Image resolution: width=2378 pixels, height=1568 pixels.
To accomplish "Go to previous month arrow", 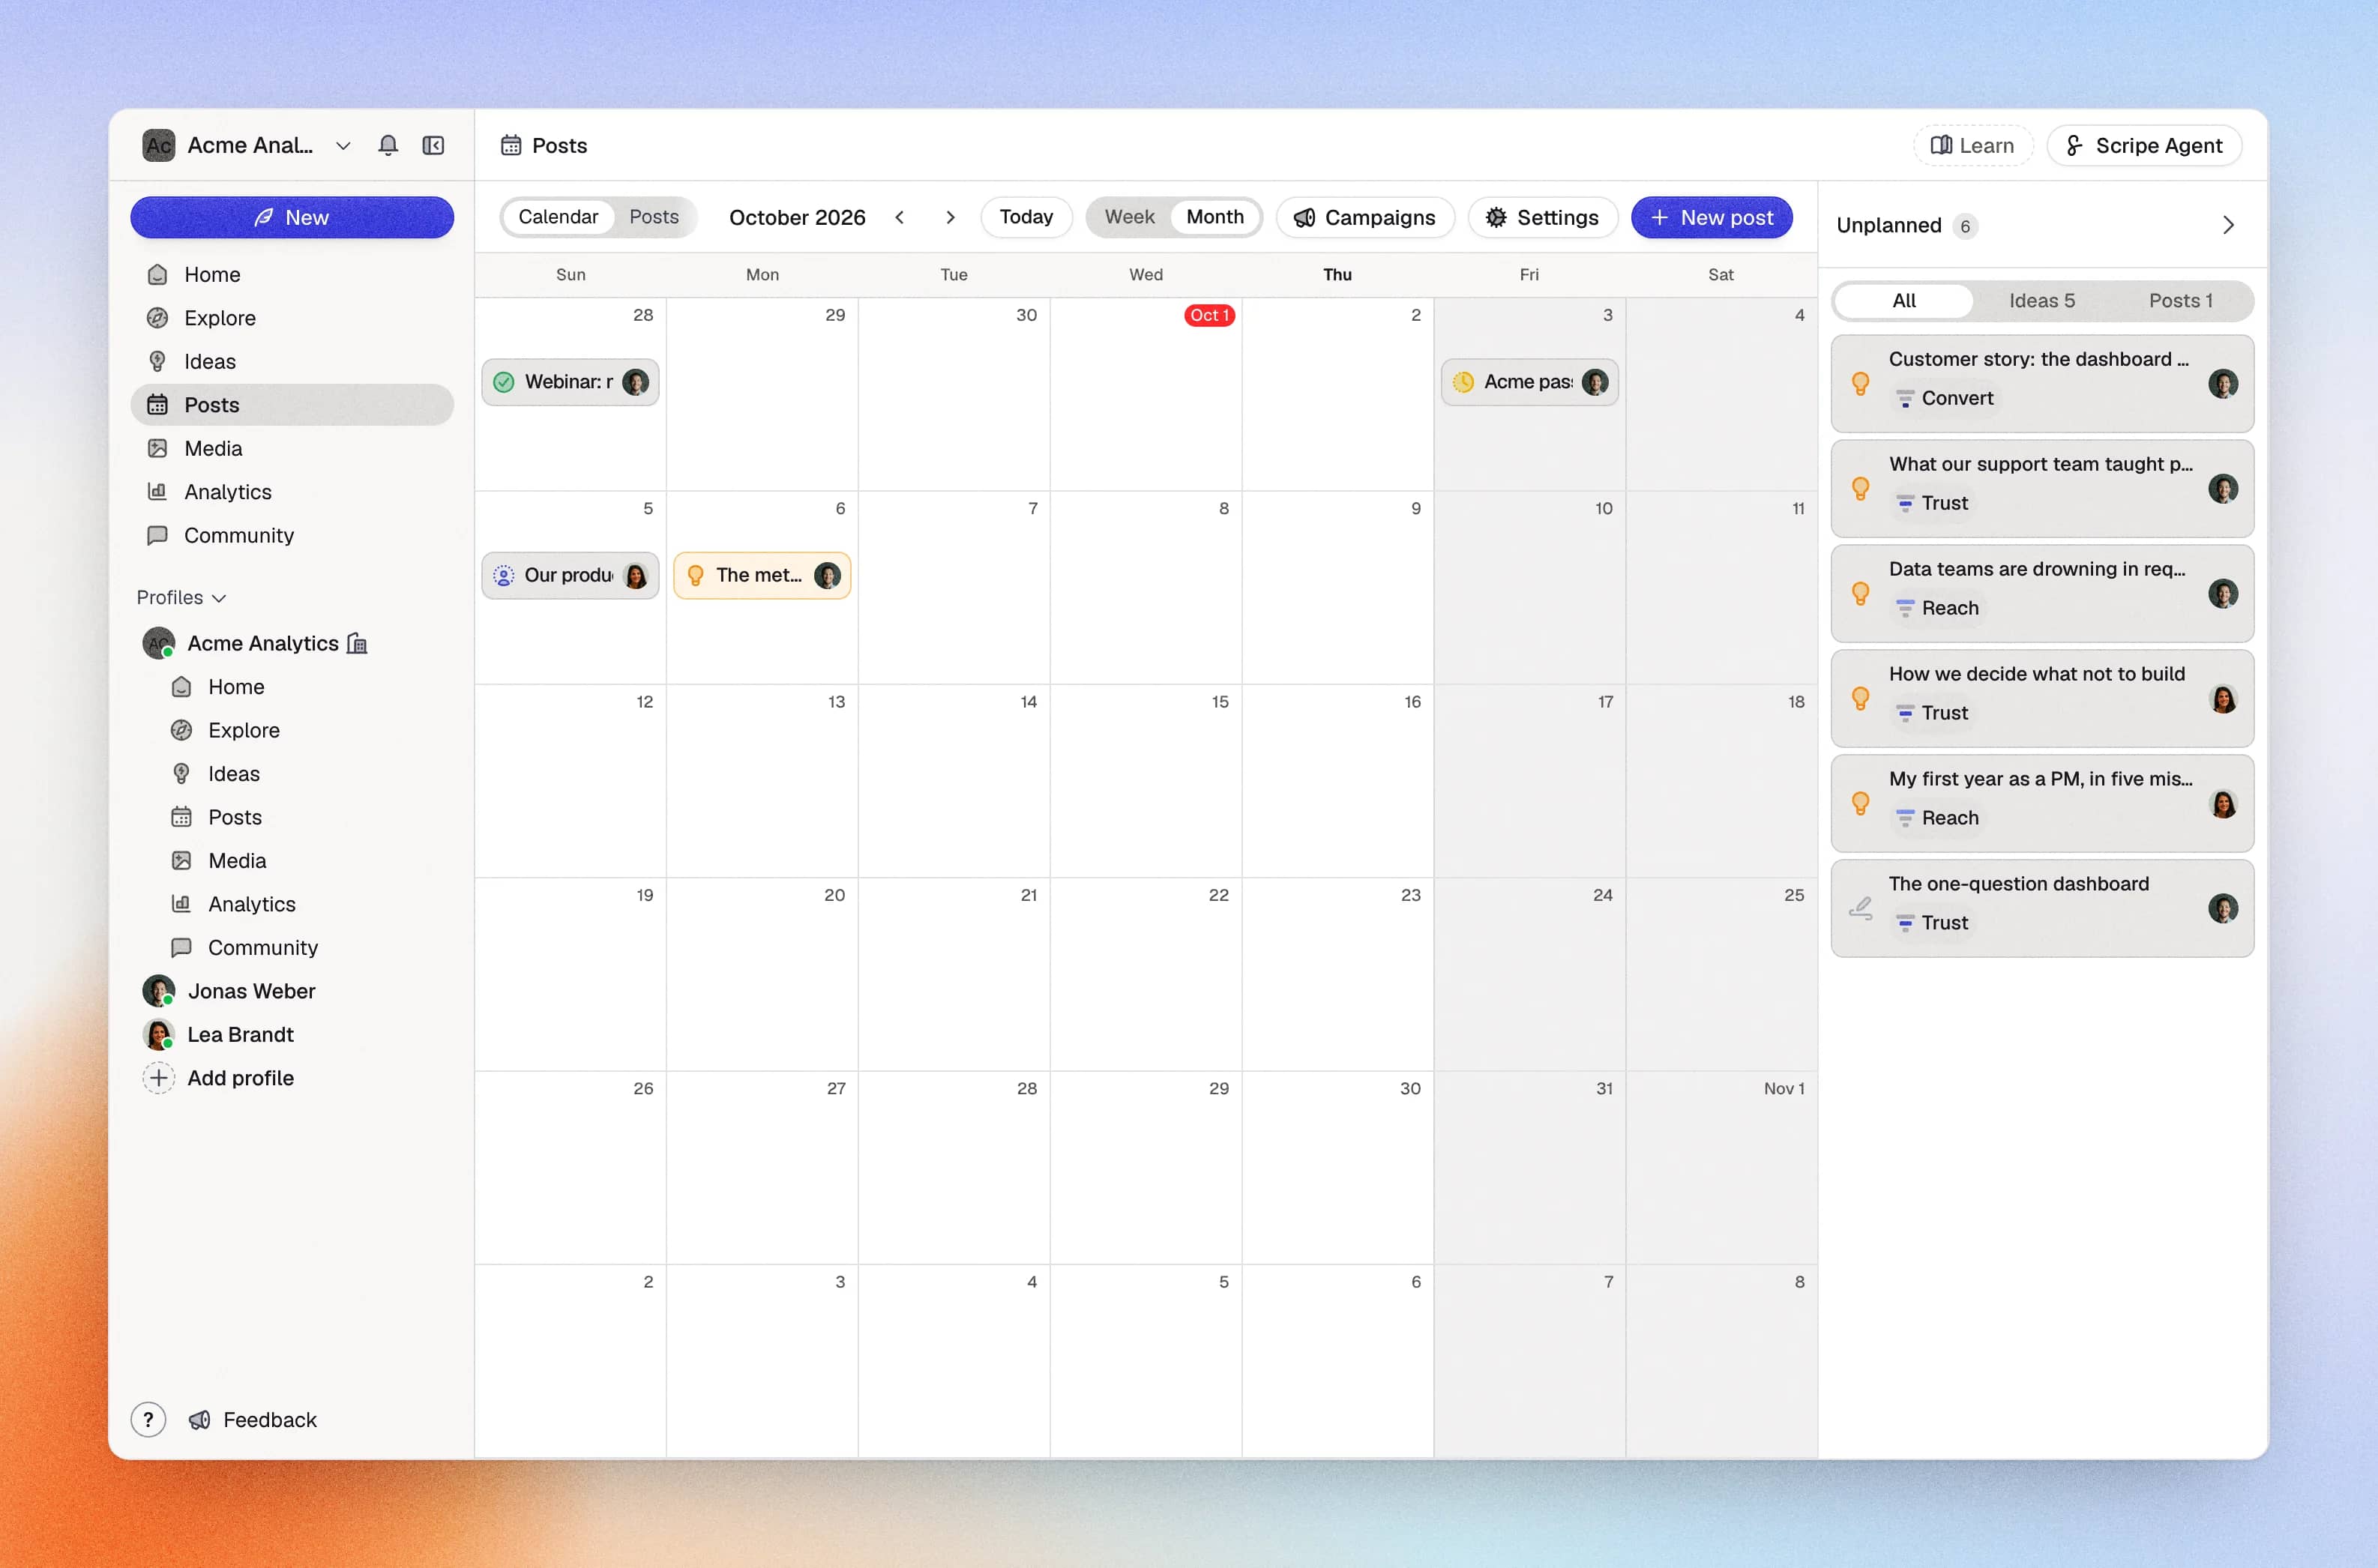I will coord(899,217).
